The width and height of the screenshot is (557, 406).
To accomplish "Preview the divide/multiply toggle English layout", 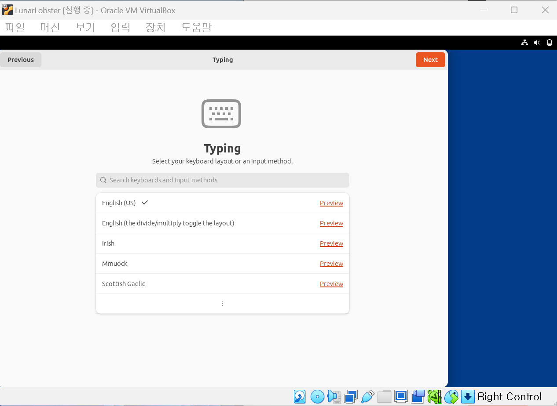I will point(331,223).
